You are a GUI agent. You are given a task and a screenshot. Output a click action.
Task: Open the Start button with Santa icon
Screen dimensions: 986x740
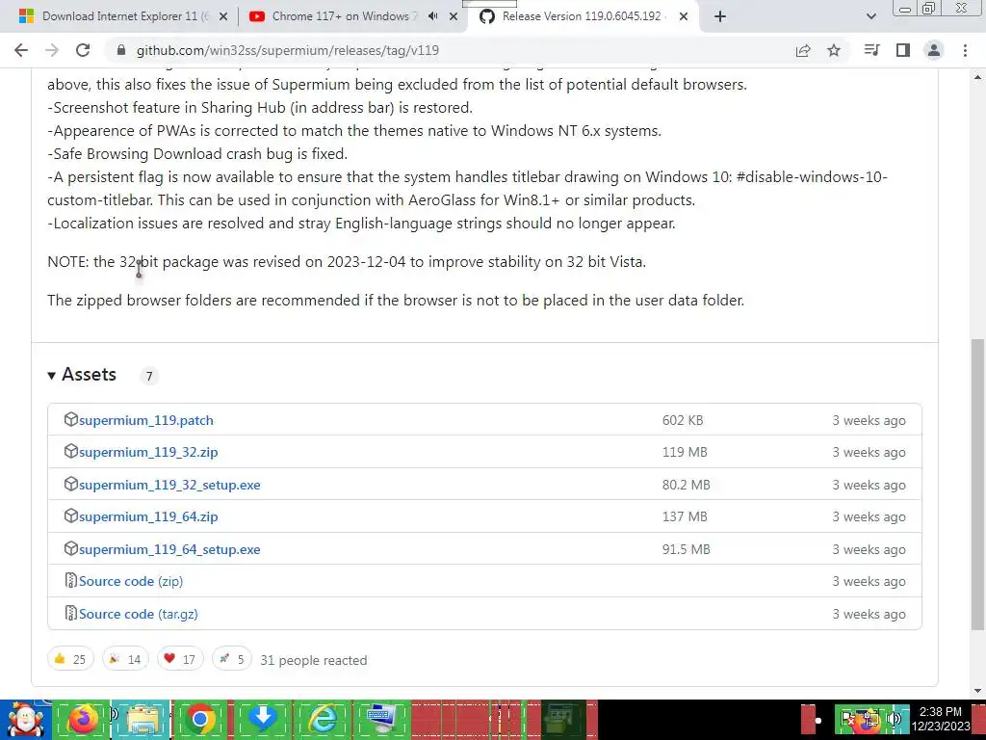(x=25, y=719)
